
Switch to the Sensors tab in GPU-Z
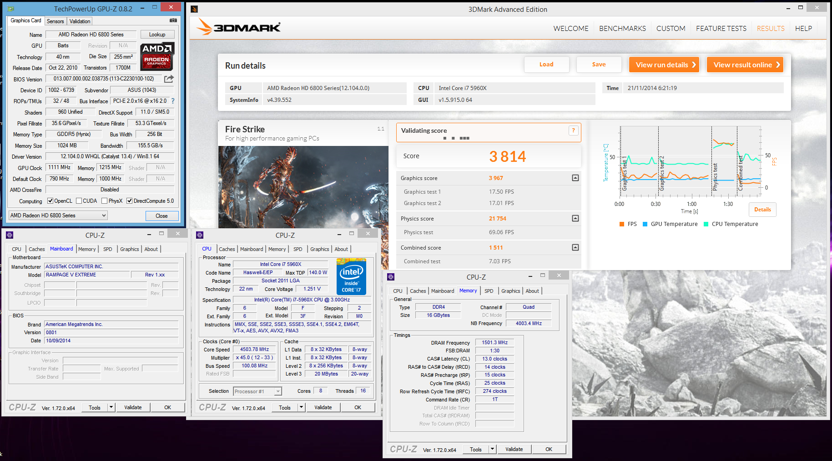55,21
